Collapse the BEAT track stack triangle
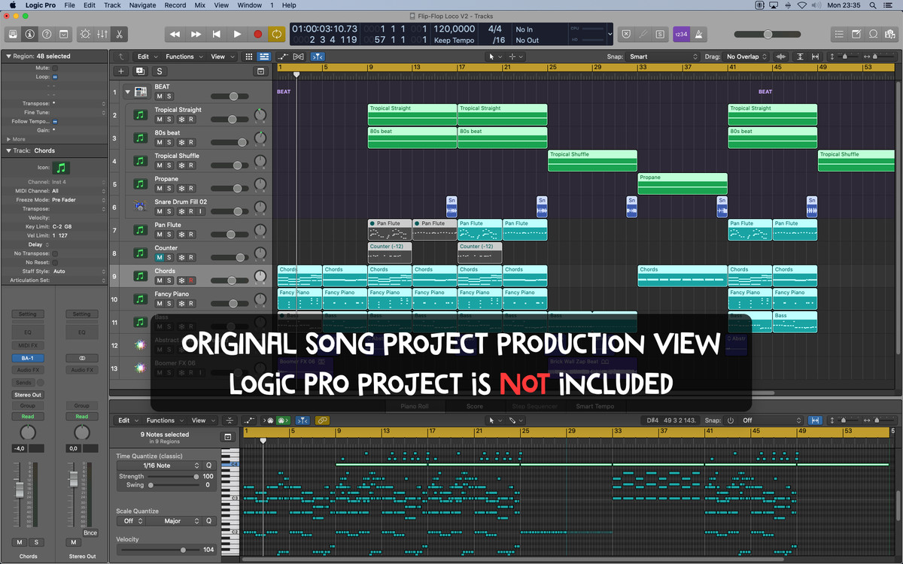This screenshot has width=903, height=564. [127, 92]
